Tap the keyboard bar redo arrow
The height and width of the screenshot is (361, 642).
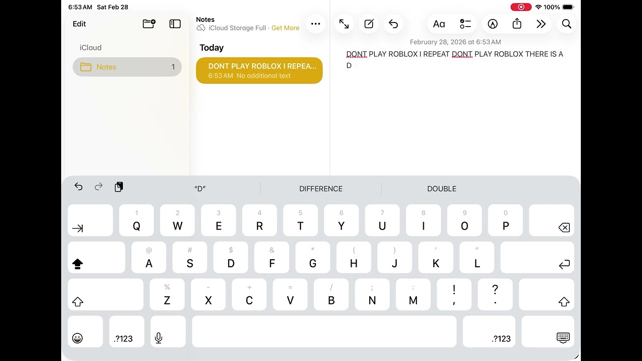tap(99, 187)
